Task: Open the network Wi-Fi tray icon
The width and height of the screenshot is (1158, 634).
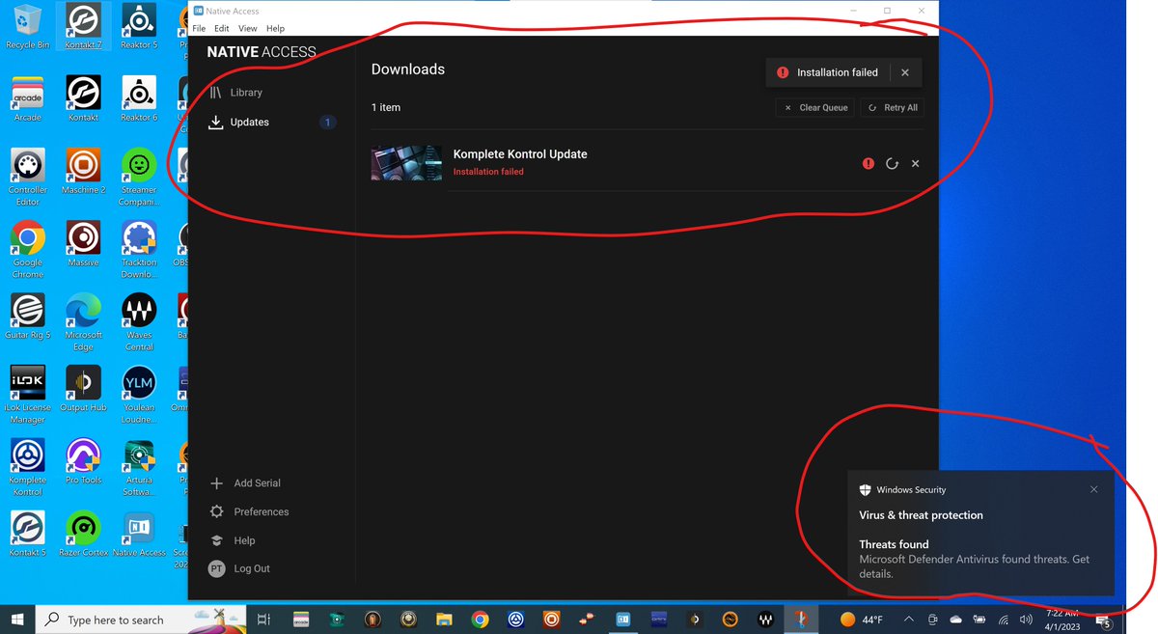Action: click(x=1003, y=620)
